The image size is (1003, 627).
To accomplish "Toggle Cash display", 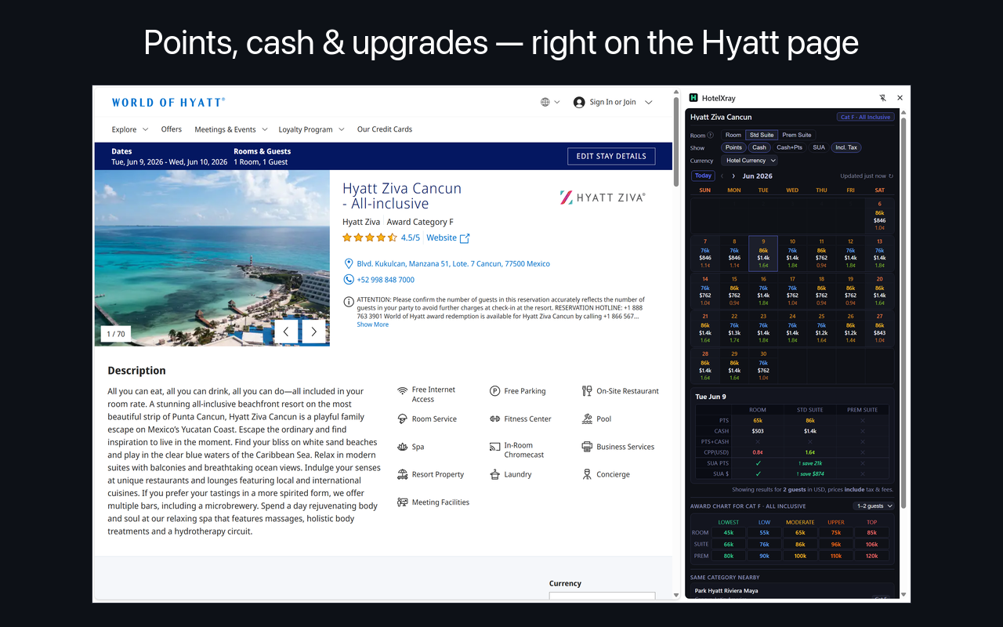I will point(759,147).
